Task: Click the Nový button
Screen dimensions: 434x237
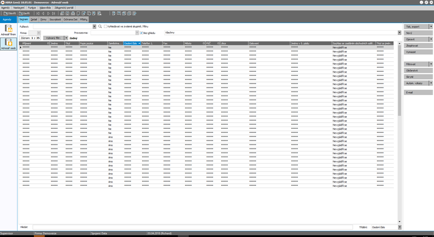Action: [418, 33]
